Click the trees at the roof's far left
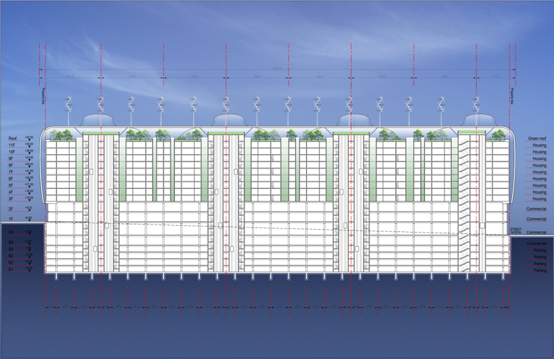Viewport: 554px width, 359px height. pos(65,135)
